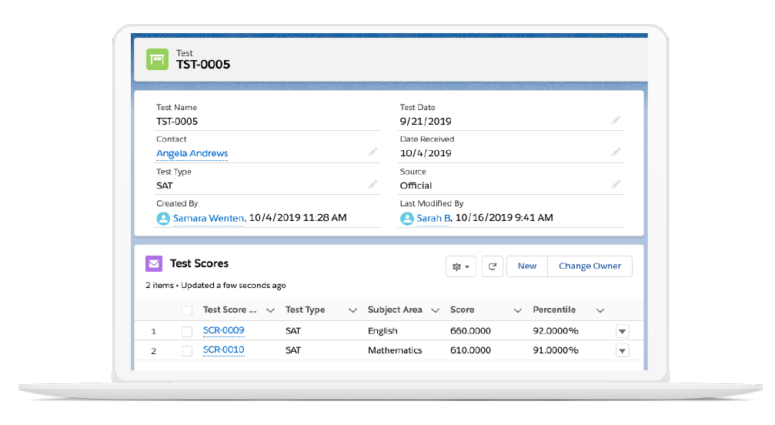Screen dimensions: 775x425
Task: Edit the Source field via pencil icon
Action: coord(616,184)
